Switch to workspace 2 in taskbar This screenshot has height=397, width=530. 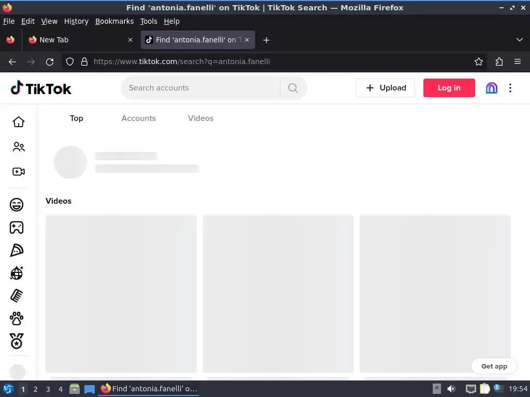pyautogui.click(x=36, y=389)
